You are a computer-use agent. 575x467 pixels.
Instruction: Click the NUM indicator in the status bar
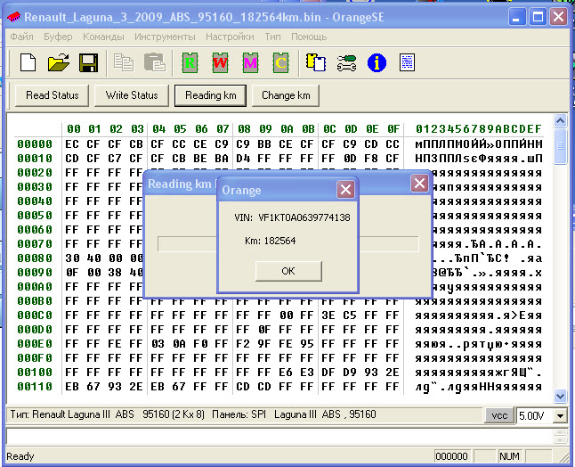pyautogui.click(x=509, y=456)
